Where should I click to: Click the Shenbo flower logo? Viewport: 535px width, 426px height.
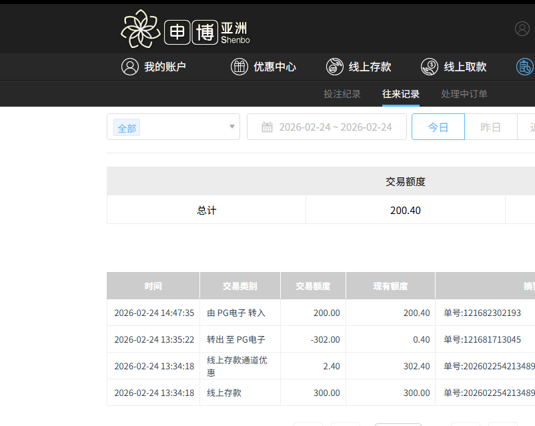click(x=140, y=29)
